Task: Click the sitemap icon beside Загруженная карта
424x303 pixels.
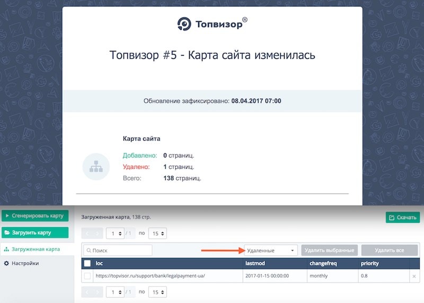Action: coord(6,249)
